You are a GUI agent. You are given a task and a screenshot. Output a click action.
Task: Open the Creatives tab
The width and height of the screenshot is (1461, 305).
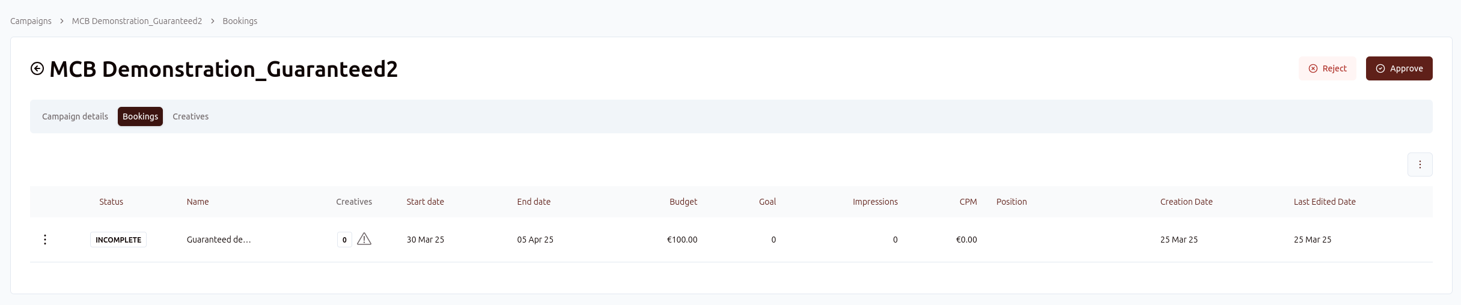point(191,116)
